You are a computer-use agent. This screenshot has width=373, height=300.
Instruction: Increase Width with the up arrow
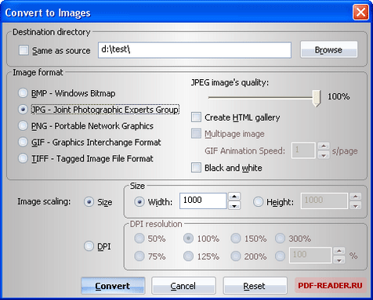coord(234,197)
